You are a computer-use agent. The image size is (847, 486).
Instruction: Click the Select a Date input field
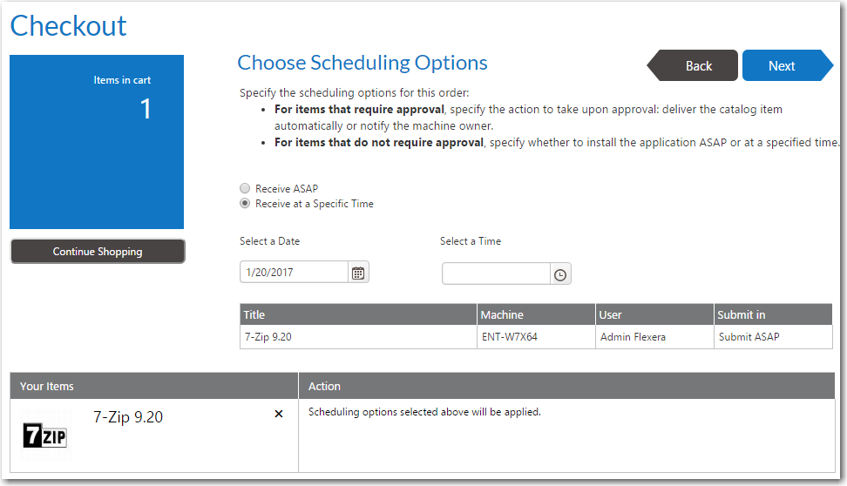click(x=294, y=273)
